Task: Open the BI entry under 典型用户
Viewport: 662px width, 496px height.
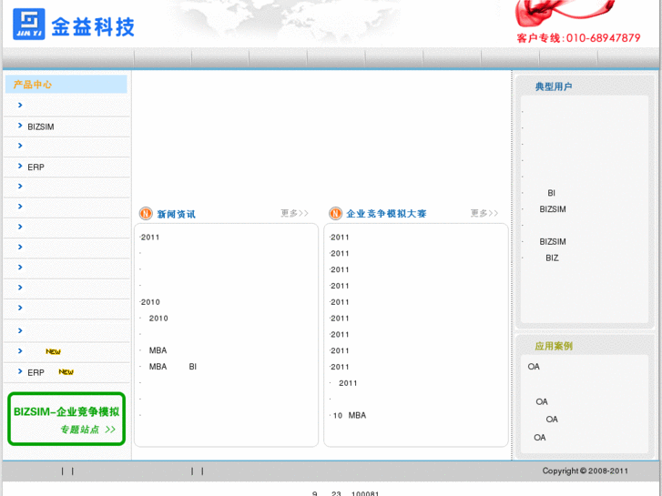Action: [552, 193]
